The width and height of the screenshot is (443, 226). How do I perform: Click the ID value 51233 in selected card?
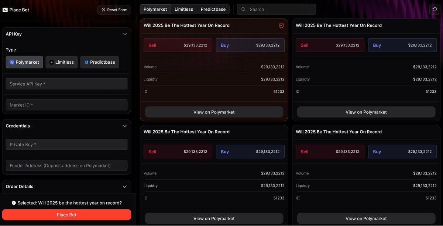(279, 92)
